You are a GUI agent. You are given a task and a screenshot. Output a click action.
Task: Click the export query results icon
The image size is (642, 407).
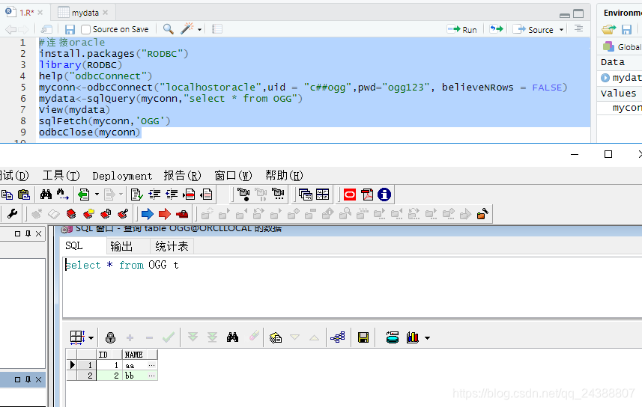click(x=276, y=338)
